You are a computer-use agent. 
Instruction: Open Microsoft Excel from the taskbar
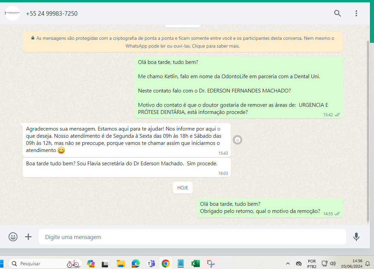click(x=195, y=264)
